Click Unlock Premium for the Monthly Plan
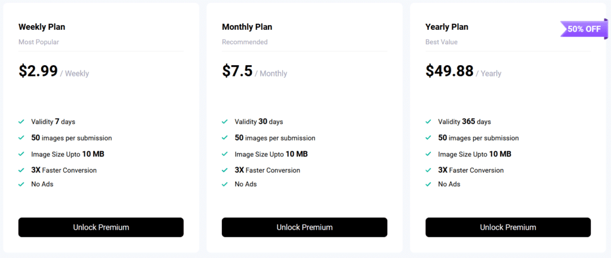The image size is (611, 258). point(304,227)
